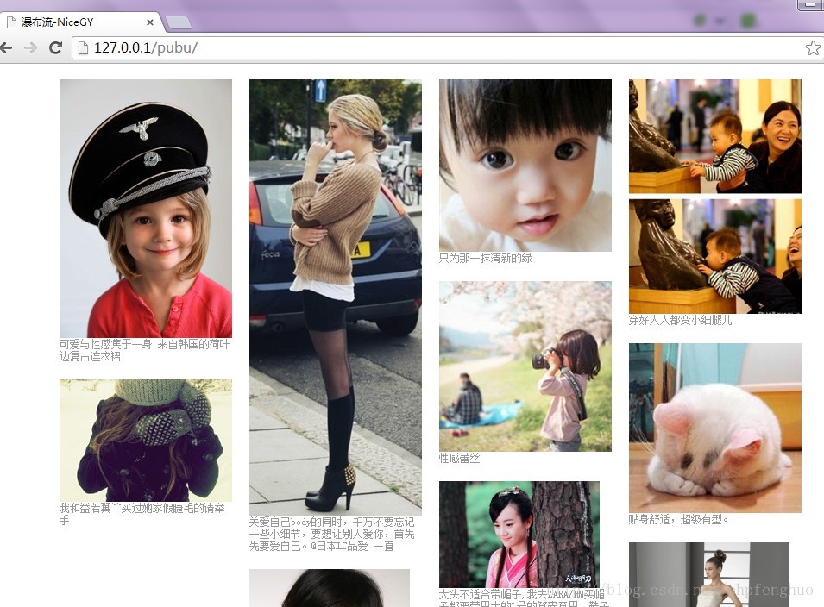The width and height of the screenshot is (824, 607).
Task: Click the browser forward arrow
Action: pyautogui.click(x=30, y=47)
